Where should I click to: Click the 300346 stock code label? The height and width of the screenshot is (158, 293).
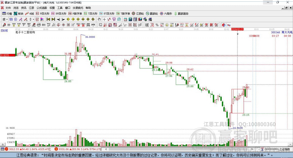(276, 33)
